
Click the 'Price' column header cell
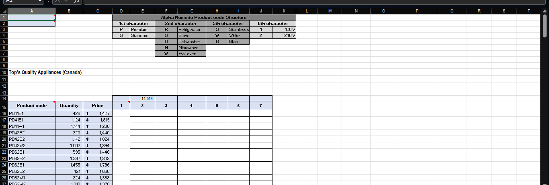click(x=98, y=105)
